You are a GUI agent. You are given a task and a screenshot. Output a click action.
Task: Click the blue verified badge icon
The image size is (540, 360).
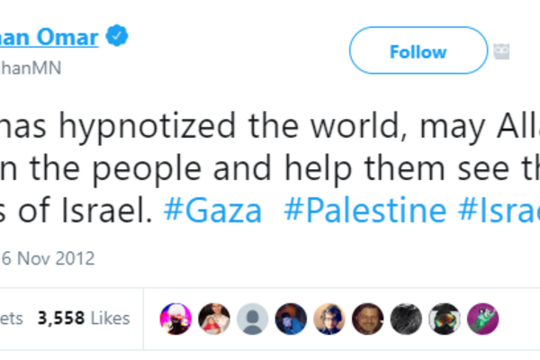coord(117,37)
